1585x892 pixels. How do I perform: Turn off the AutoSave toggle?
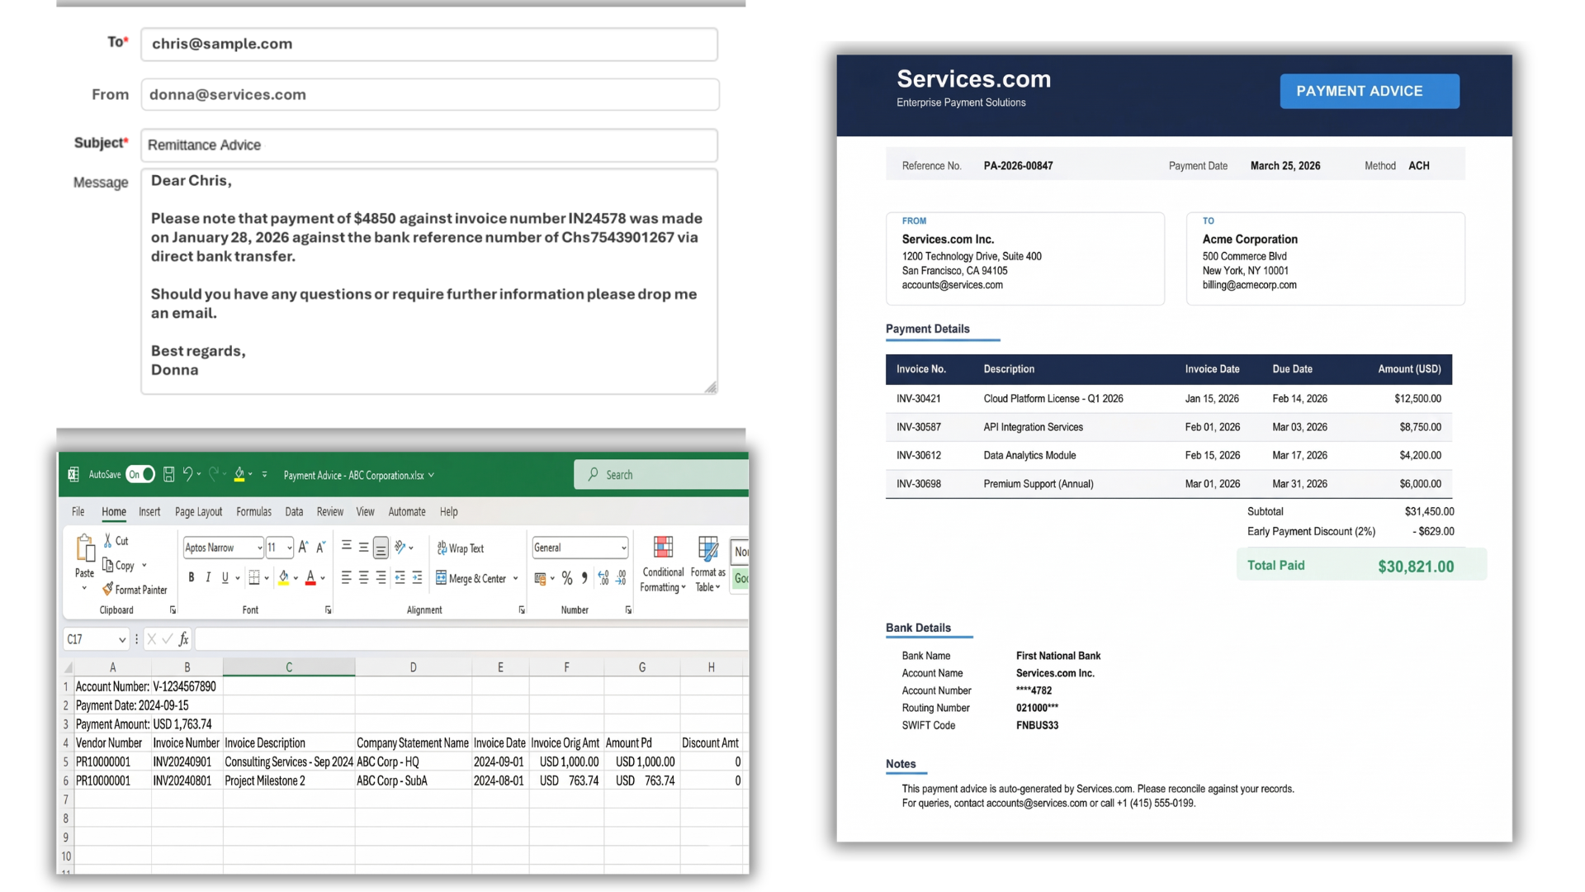tap(140, 474)
